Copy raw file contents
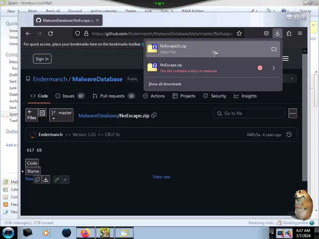Image resolution: width=319 pixels, height=239 pixels. tap(37, 180)
